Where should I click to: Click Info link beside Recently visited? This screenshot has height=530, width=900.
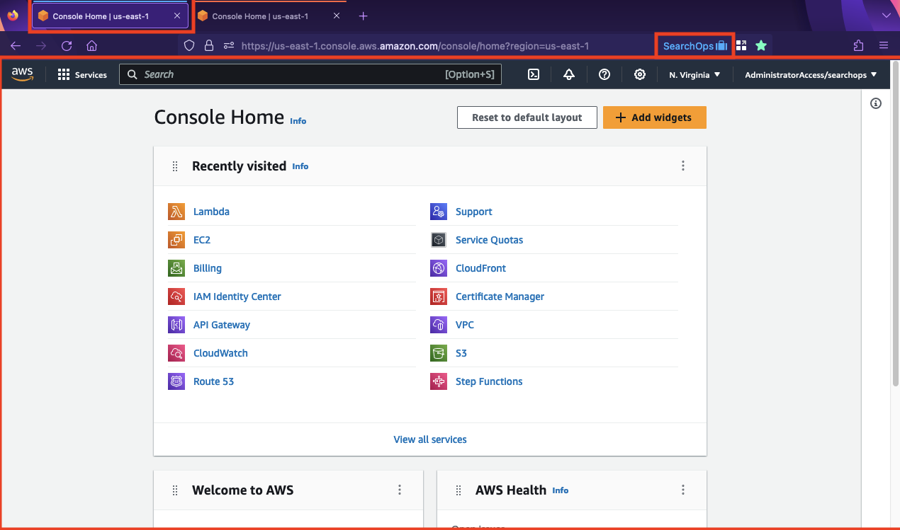[300, 166]
